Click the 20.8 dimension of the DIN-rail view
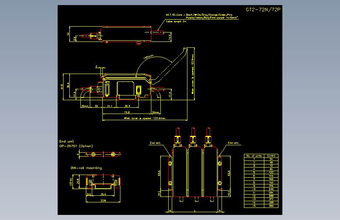 78,181
